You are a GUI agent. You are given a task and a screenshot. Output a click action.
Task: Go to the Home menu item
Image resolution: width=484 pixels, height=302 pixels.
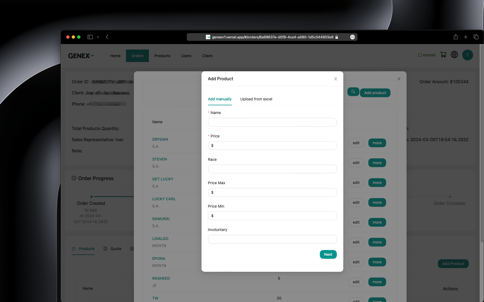click(x=115, y=56)
